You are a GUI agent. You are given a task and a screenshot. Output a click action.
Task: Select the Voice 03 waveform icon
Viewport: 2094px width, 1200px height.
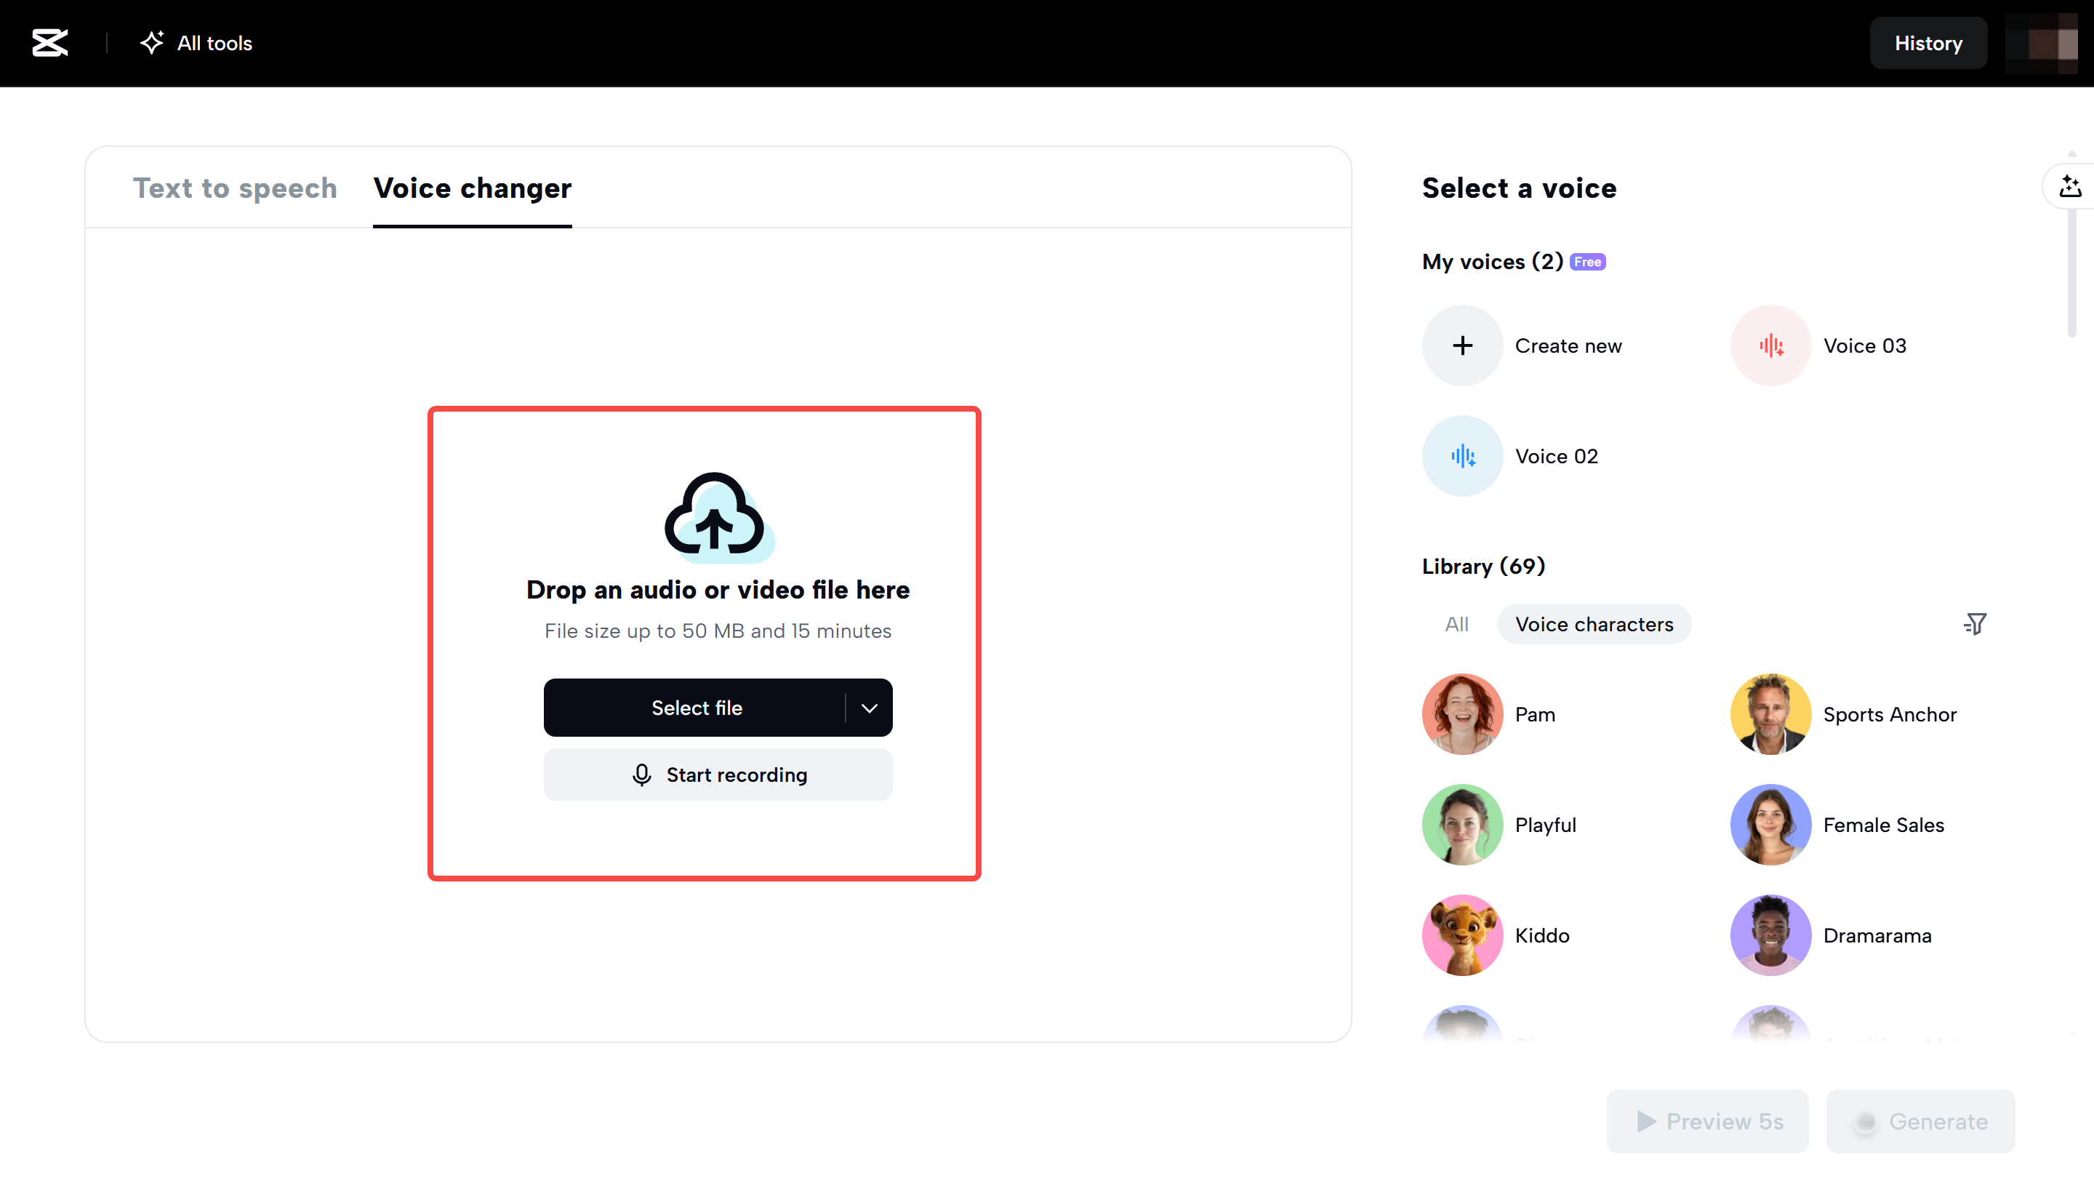(x=1770, y=345)
